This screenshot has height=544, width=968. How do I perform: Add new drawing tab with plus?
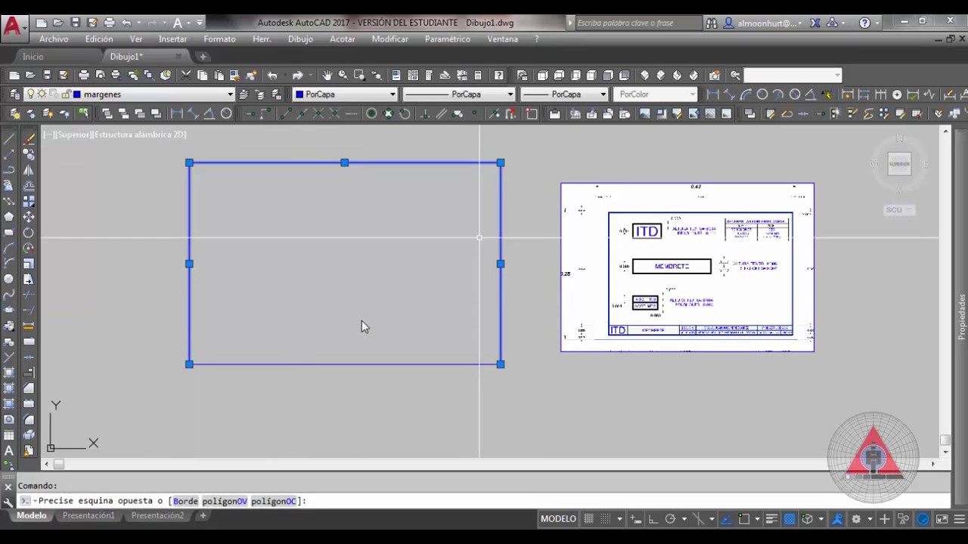[203, 57]
